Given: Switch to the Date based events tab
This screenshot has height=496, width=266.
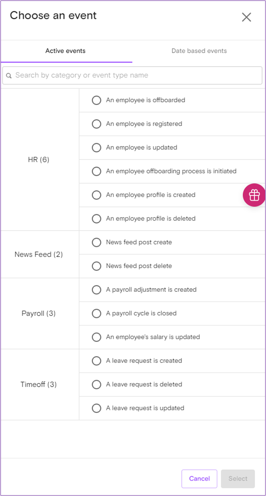Looking at the screenshot, I should (199, 51).
